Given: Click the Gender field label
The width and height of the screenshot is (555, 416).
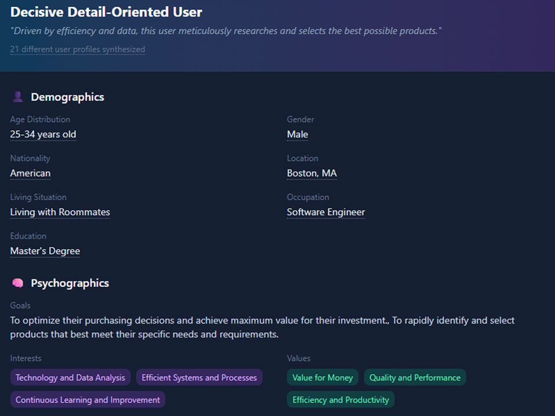Looking at the screenshot, I should pos(301,120).
